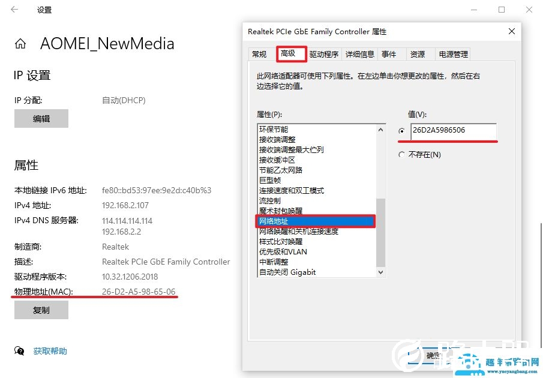Click the 复制 button below 物理地址

click(41, 310)
